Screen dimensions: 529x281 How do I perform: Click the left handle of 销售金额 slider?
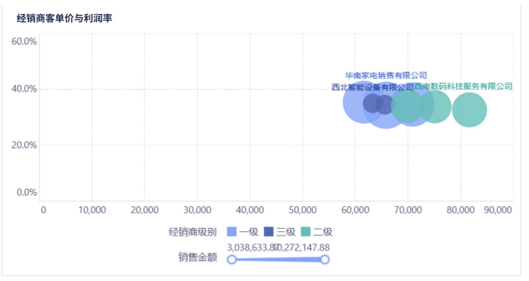point(232,259)
